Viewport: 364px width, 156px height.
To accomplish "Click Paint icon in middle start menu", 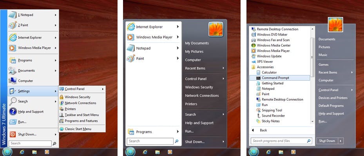I will tap(131, 58).
